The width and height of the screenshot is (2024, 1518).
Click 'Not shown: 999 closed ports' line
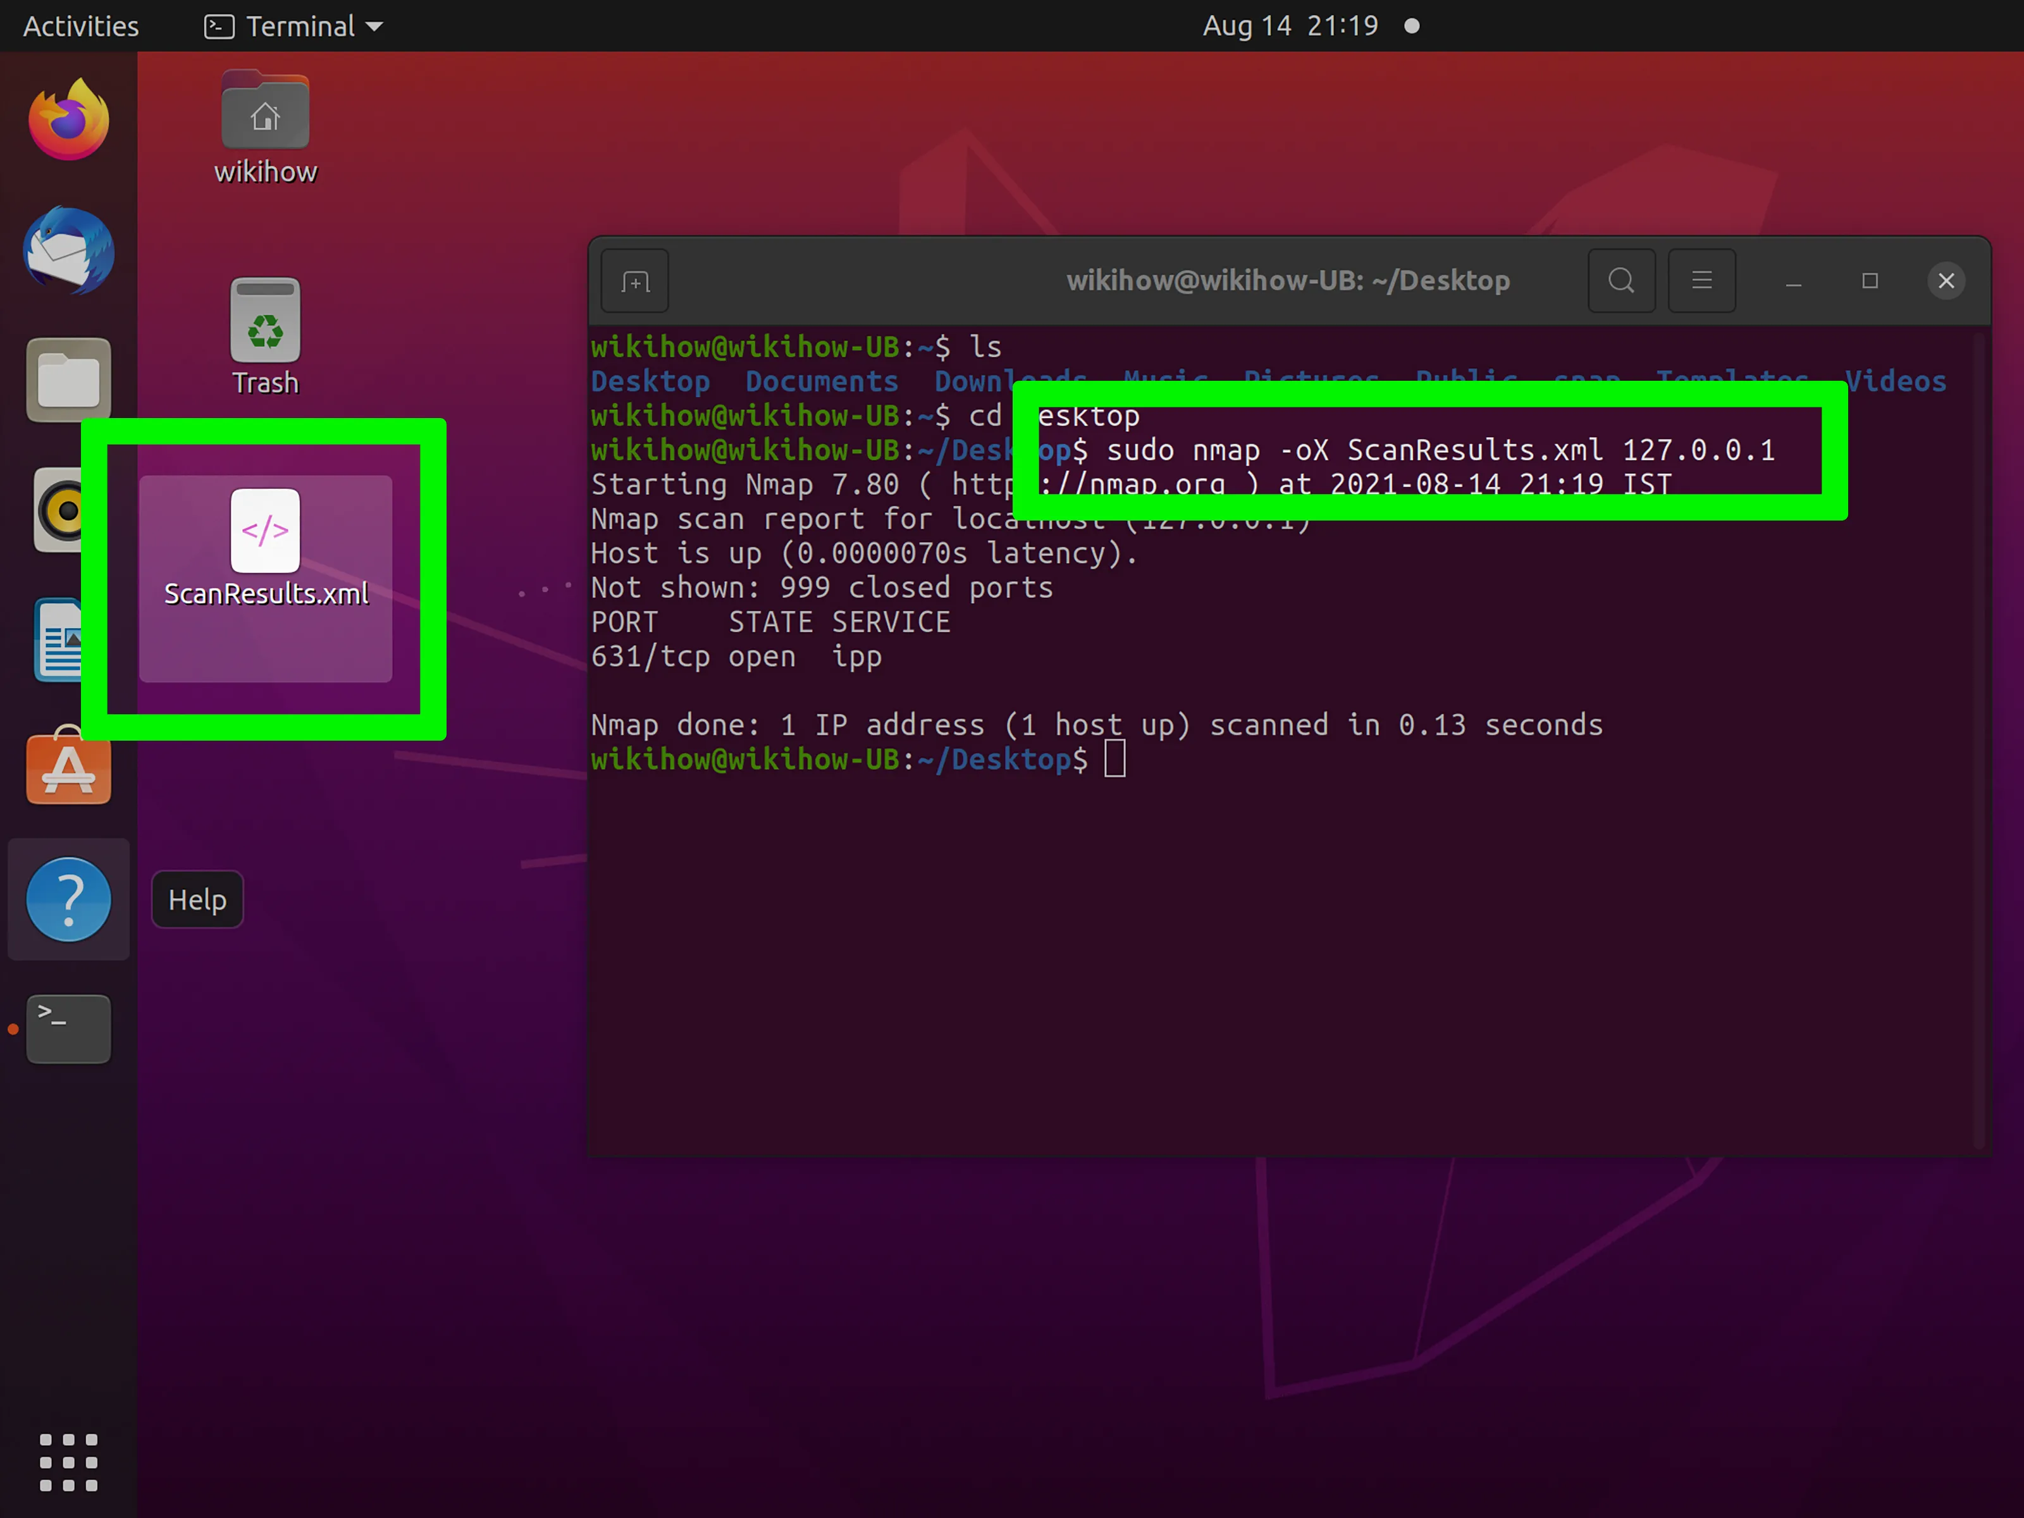coord(822,588)
